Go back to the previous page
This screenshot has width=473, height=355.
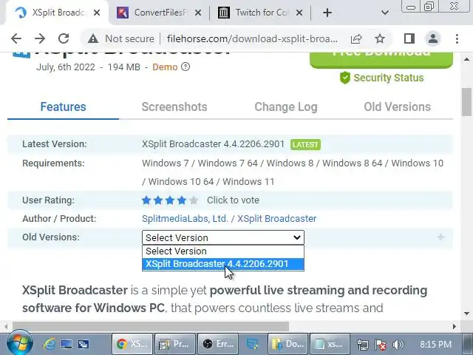click(16, 38)
